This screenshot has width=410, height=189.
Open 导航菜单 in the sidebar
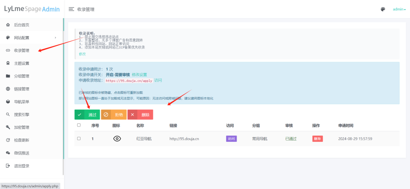[x=32, y=102]
